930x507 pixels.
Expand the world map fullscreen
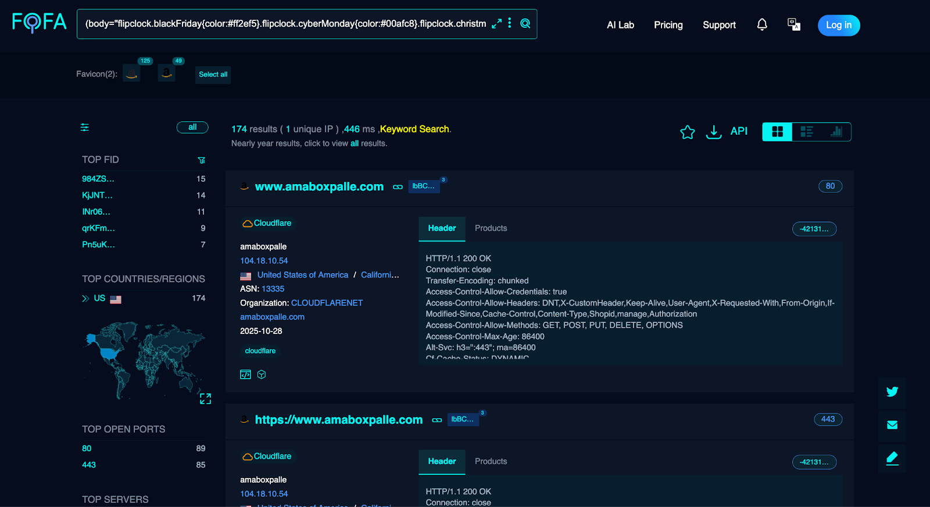205,398
